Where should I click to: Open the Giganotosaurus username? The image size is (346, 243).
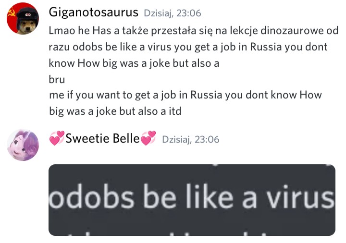click(93, 12)
